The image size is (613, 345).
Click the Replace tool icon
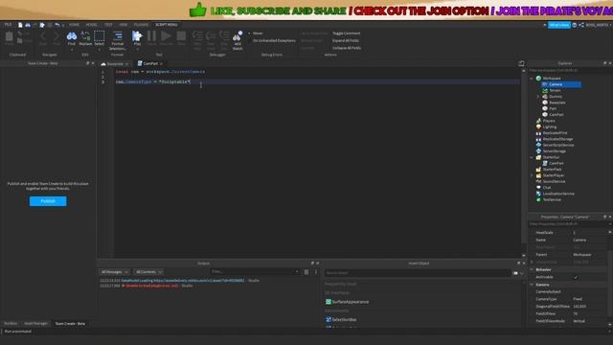(85, 36)
